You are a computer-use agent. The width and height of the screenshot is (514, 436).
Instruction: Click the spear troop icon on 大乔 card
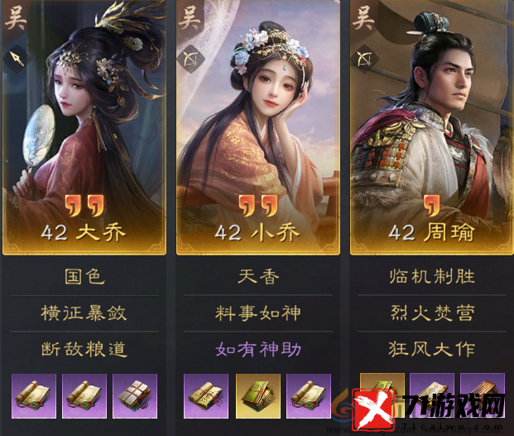(x=17, y=60)
